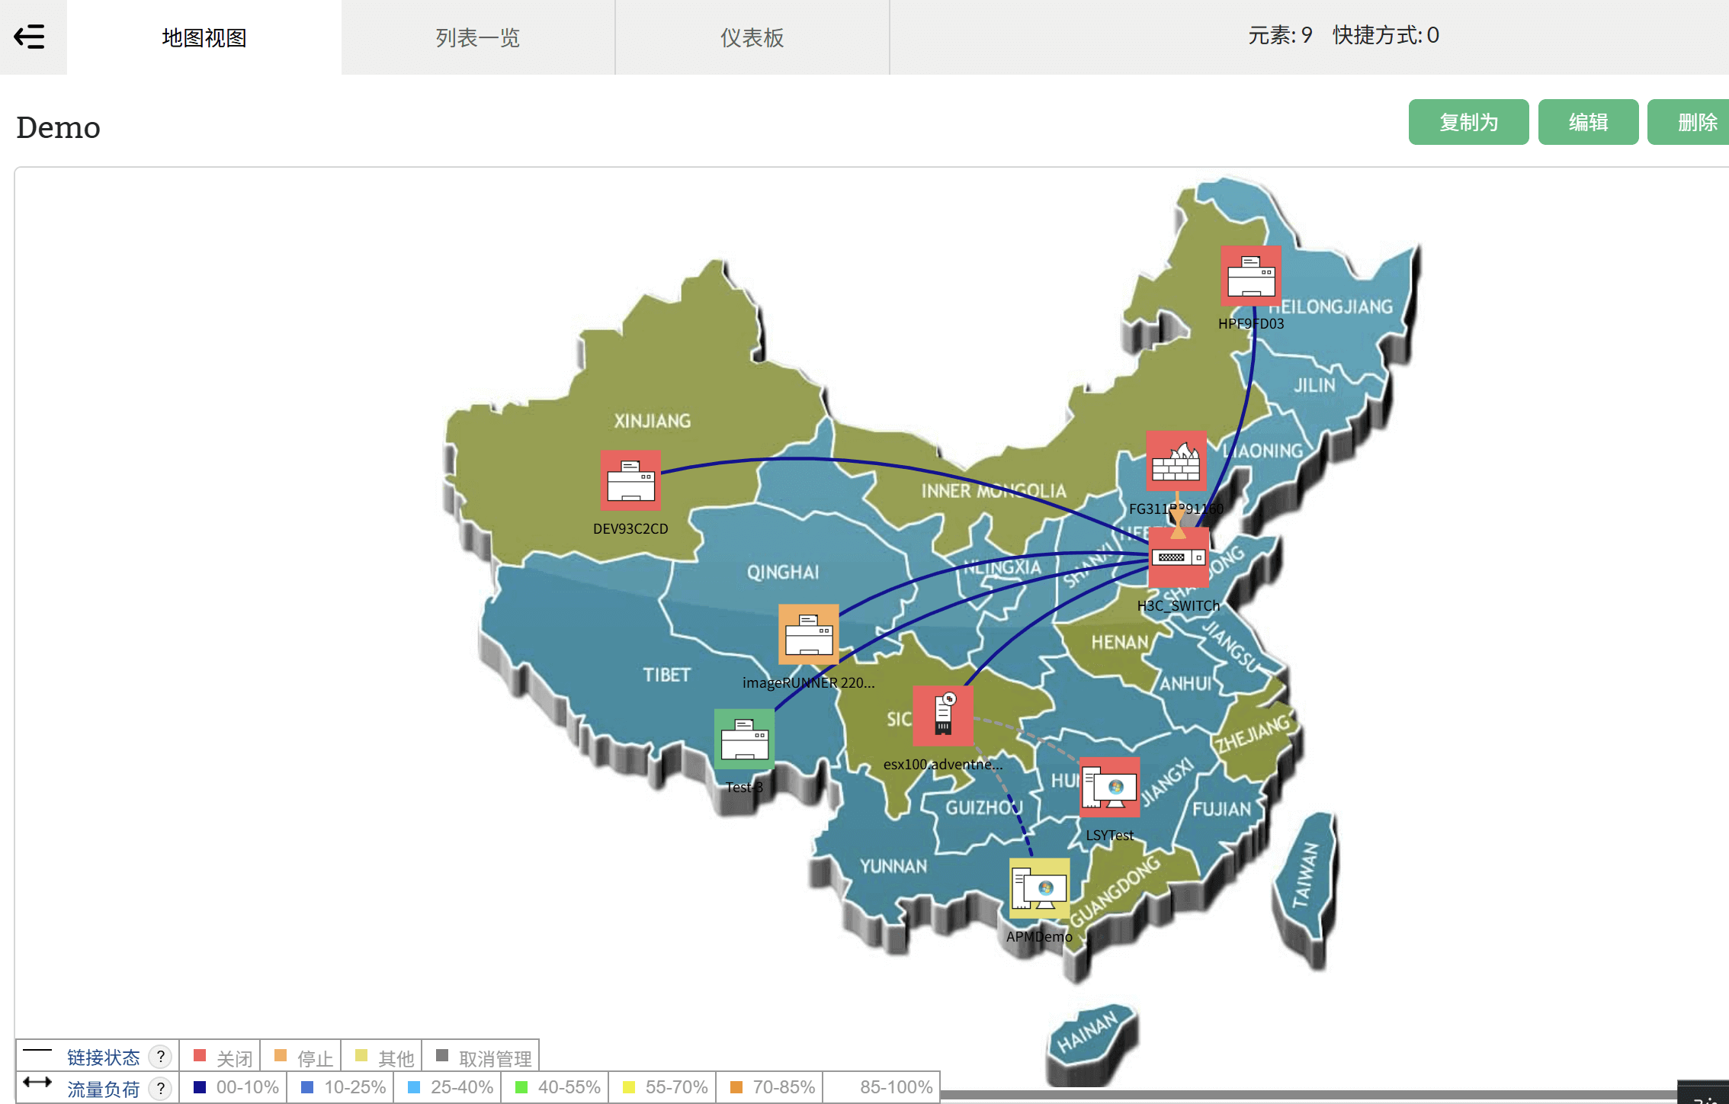Select the esx100.adventne server icon in Sichuan

943,717
